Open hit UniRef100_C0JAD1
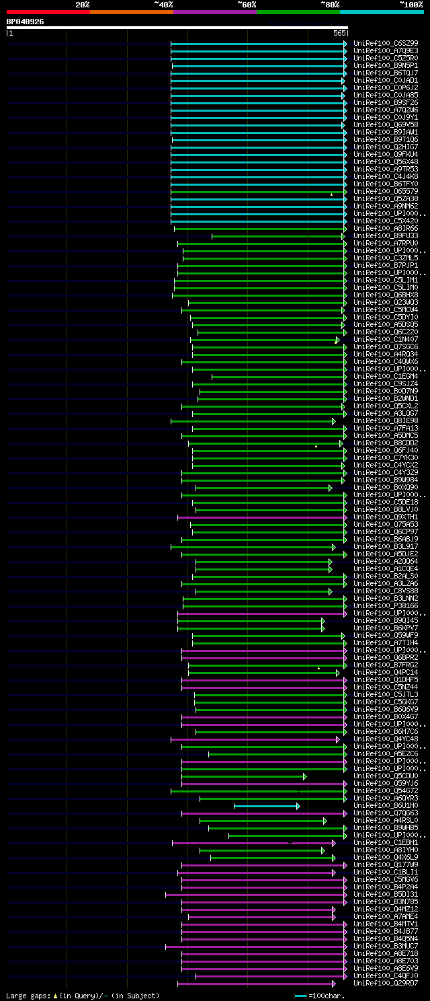Image resolution: width=430 pixels, height=1001 pixels. point(386,80)
